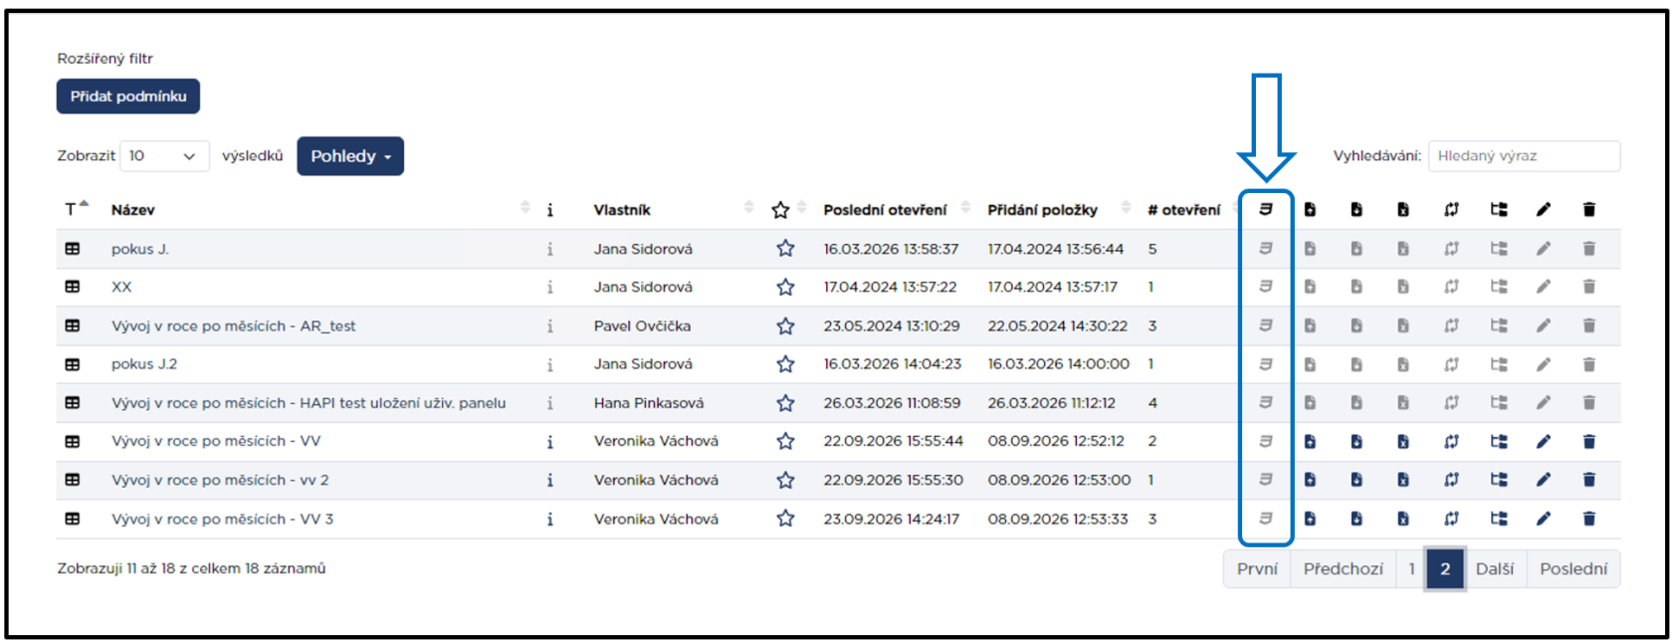
Task: Toggle the favorite star for 'XX'
Action: coord(785,287)
